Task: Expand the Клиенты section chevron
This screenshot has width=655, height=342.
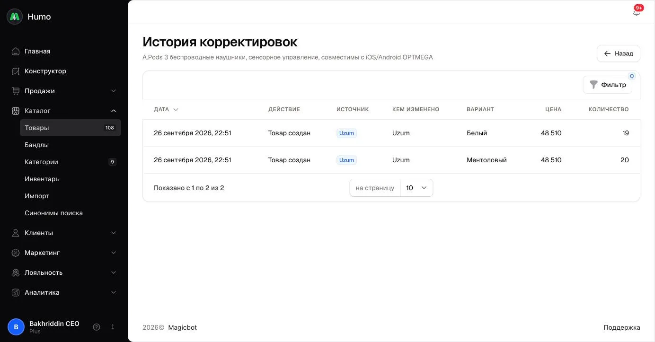Action: point(114,233)
